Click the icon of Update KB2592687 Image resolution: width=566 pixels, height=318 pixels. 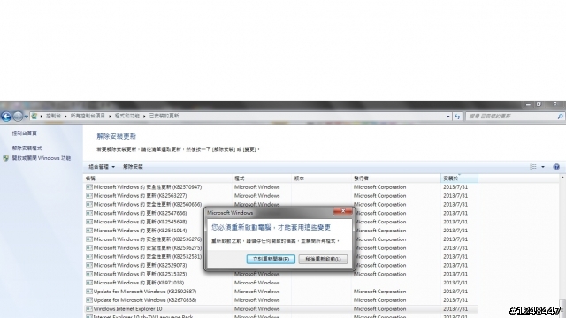88,291
